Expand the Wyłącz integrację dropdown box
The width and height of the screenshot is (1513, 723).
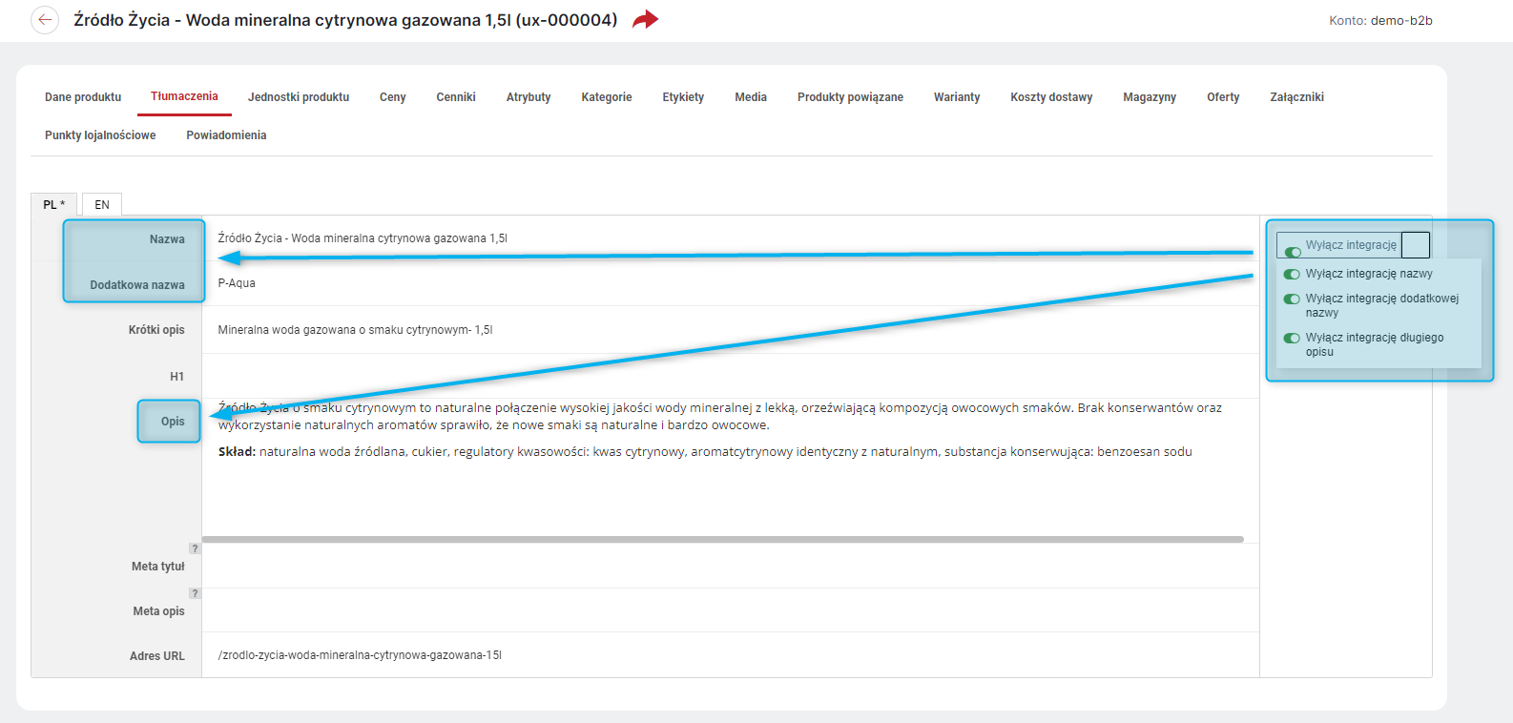1416,245
